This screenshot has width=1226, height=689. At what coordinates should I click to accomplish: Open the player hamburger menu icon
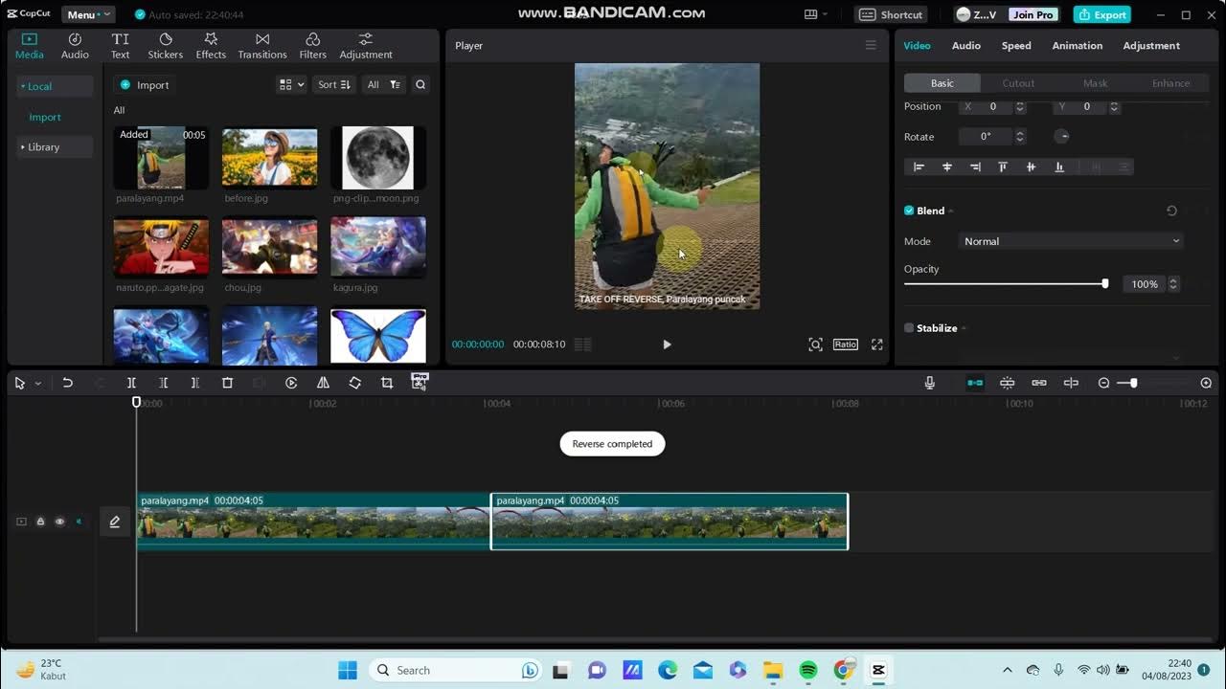click(x=871, y=45)
